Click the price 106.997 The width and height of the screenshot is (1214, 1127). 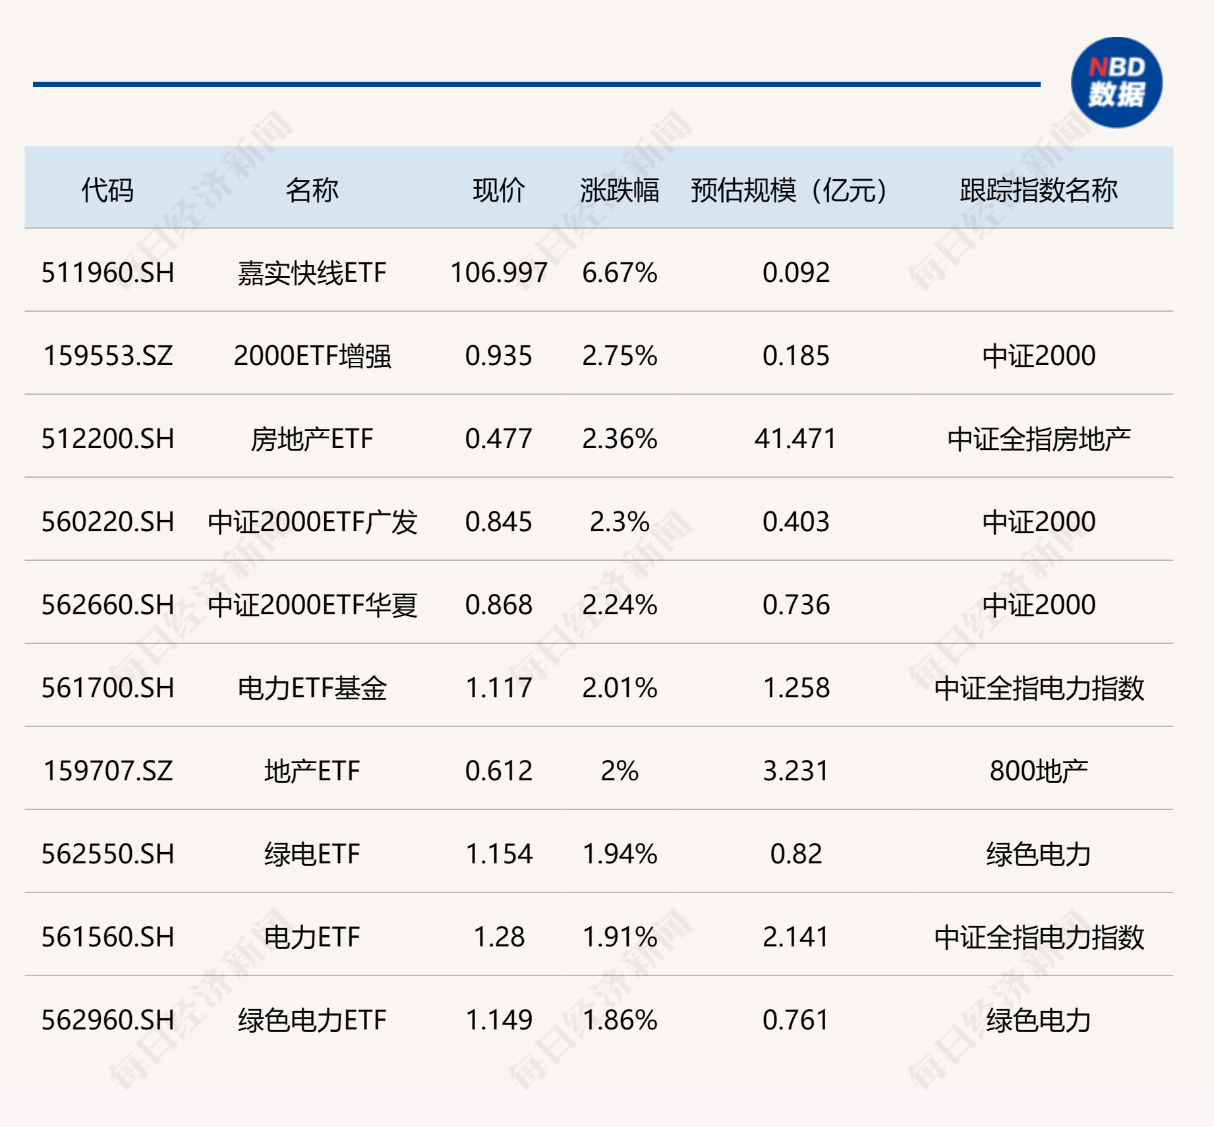[x=499, y=273]
